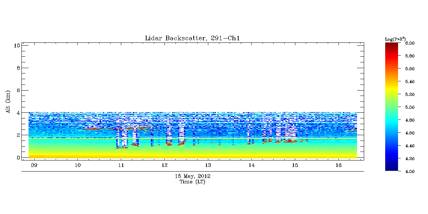Click the x-axis tick label '13'
Viewport: 428px width, 214px height.
tap(208, 165)
